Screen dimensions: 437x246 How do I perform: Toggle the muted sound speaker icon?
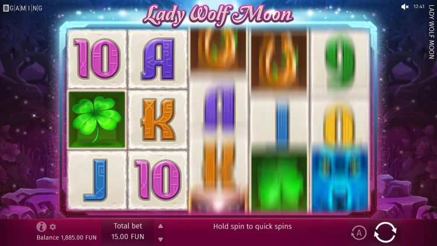pos(405,7)
